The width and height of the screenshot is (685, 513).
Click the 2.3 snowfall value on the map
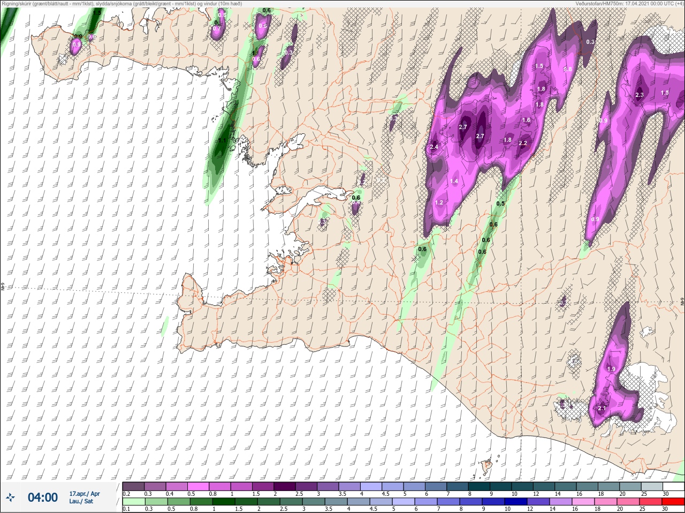point(640,95)
